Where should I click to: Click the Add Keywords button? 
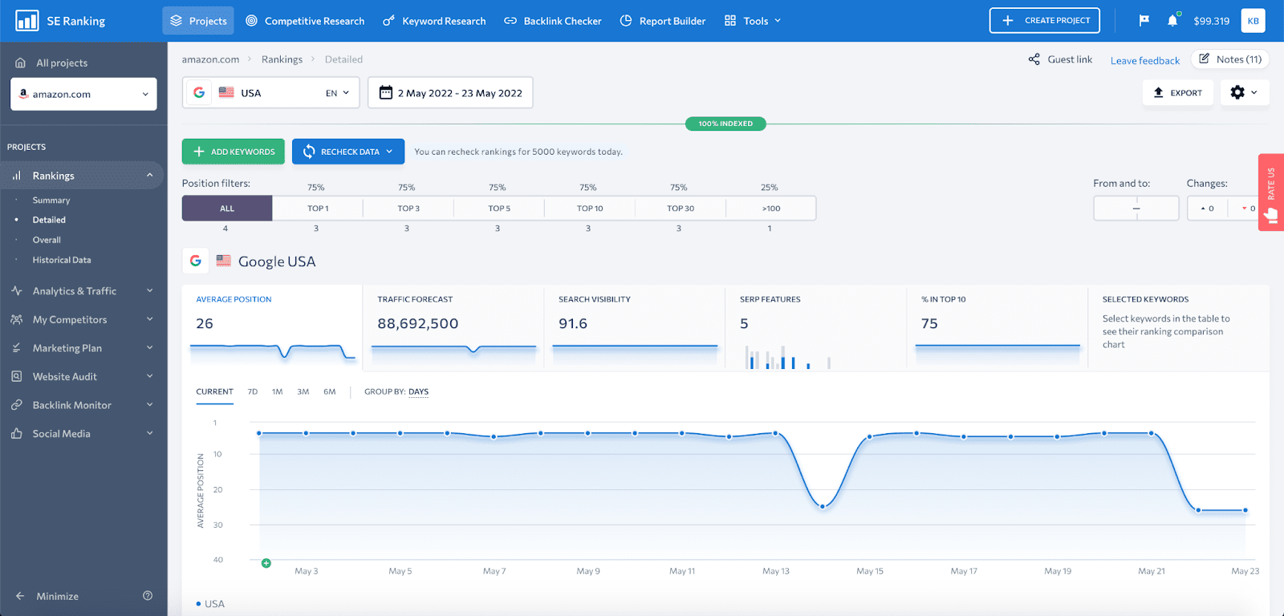[234, 152]
